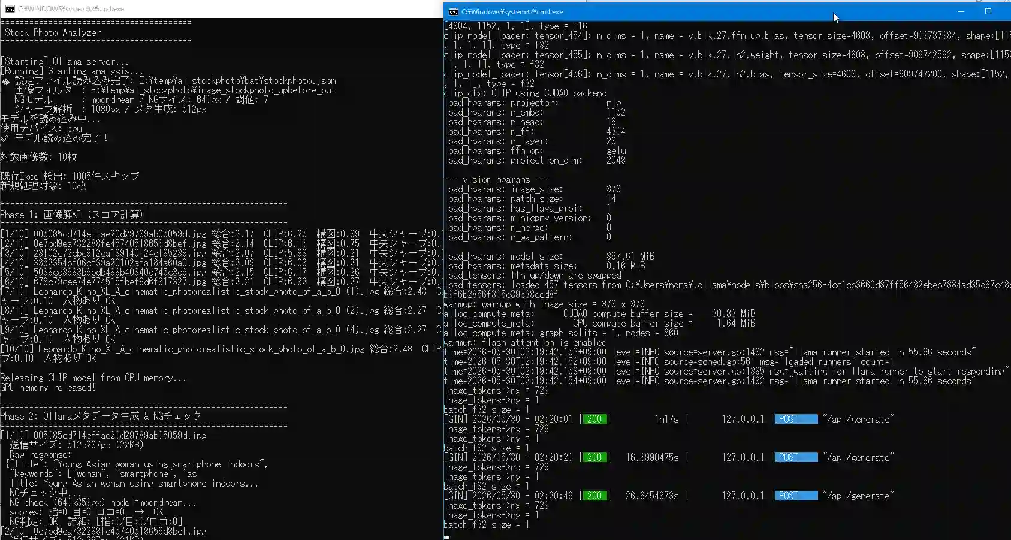Click the '[Running] Starting analysis...' line
The height and width of the screenshot is (540, 1011).
(x=71, y=71)
